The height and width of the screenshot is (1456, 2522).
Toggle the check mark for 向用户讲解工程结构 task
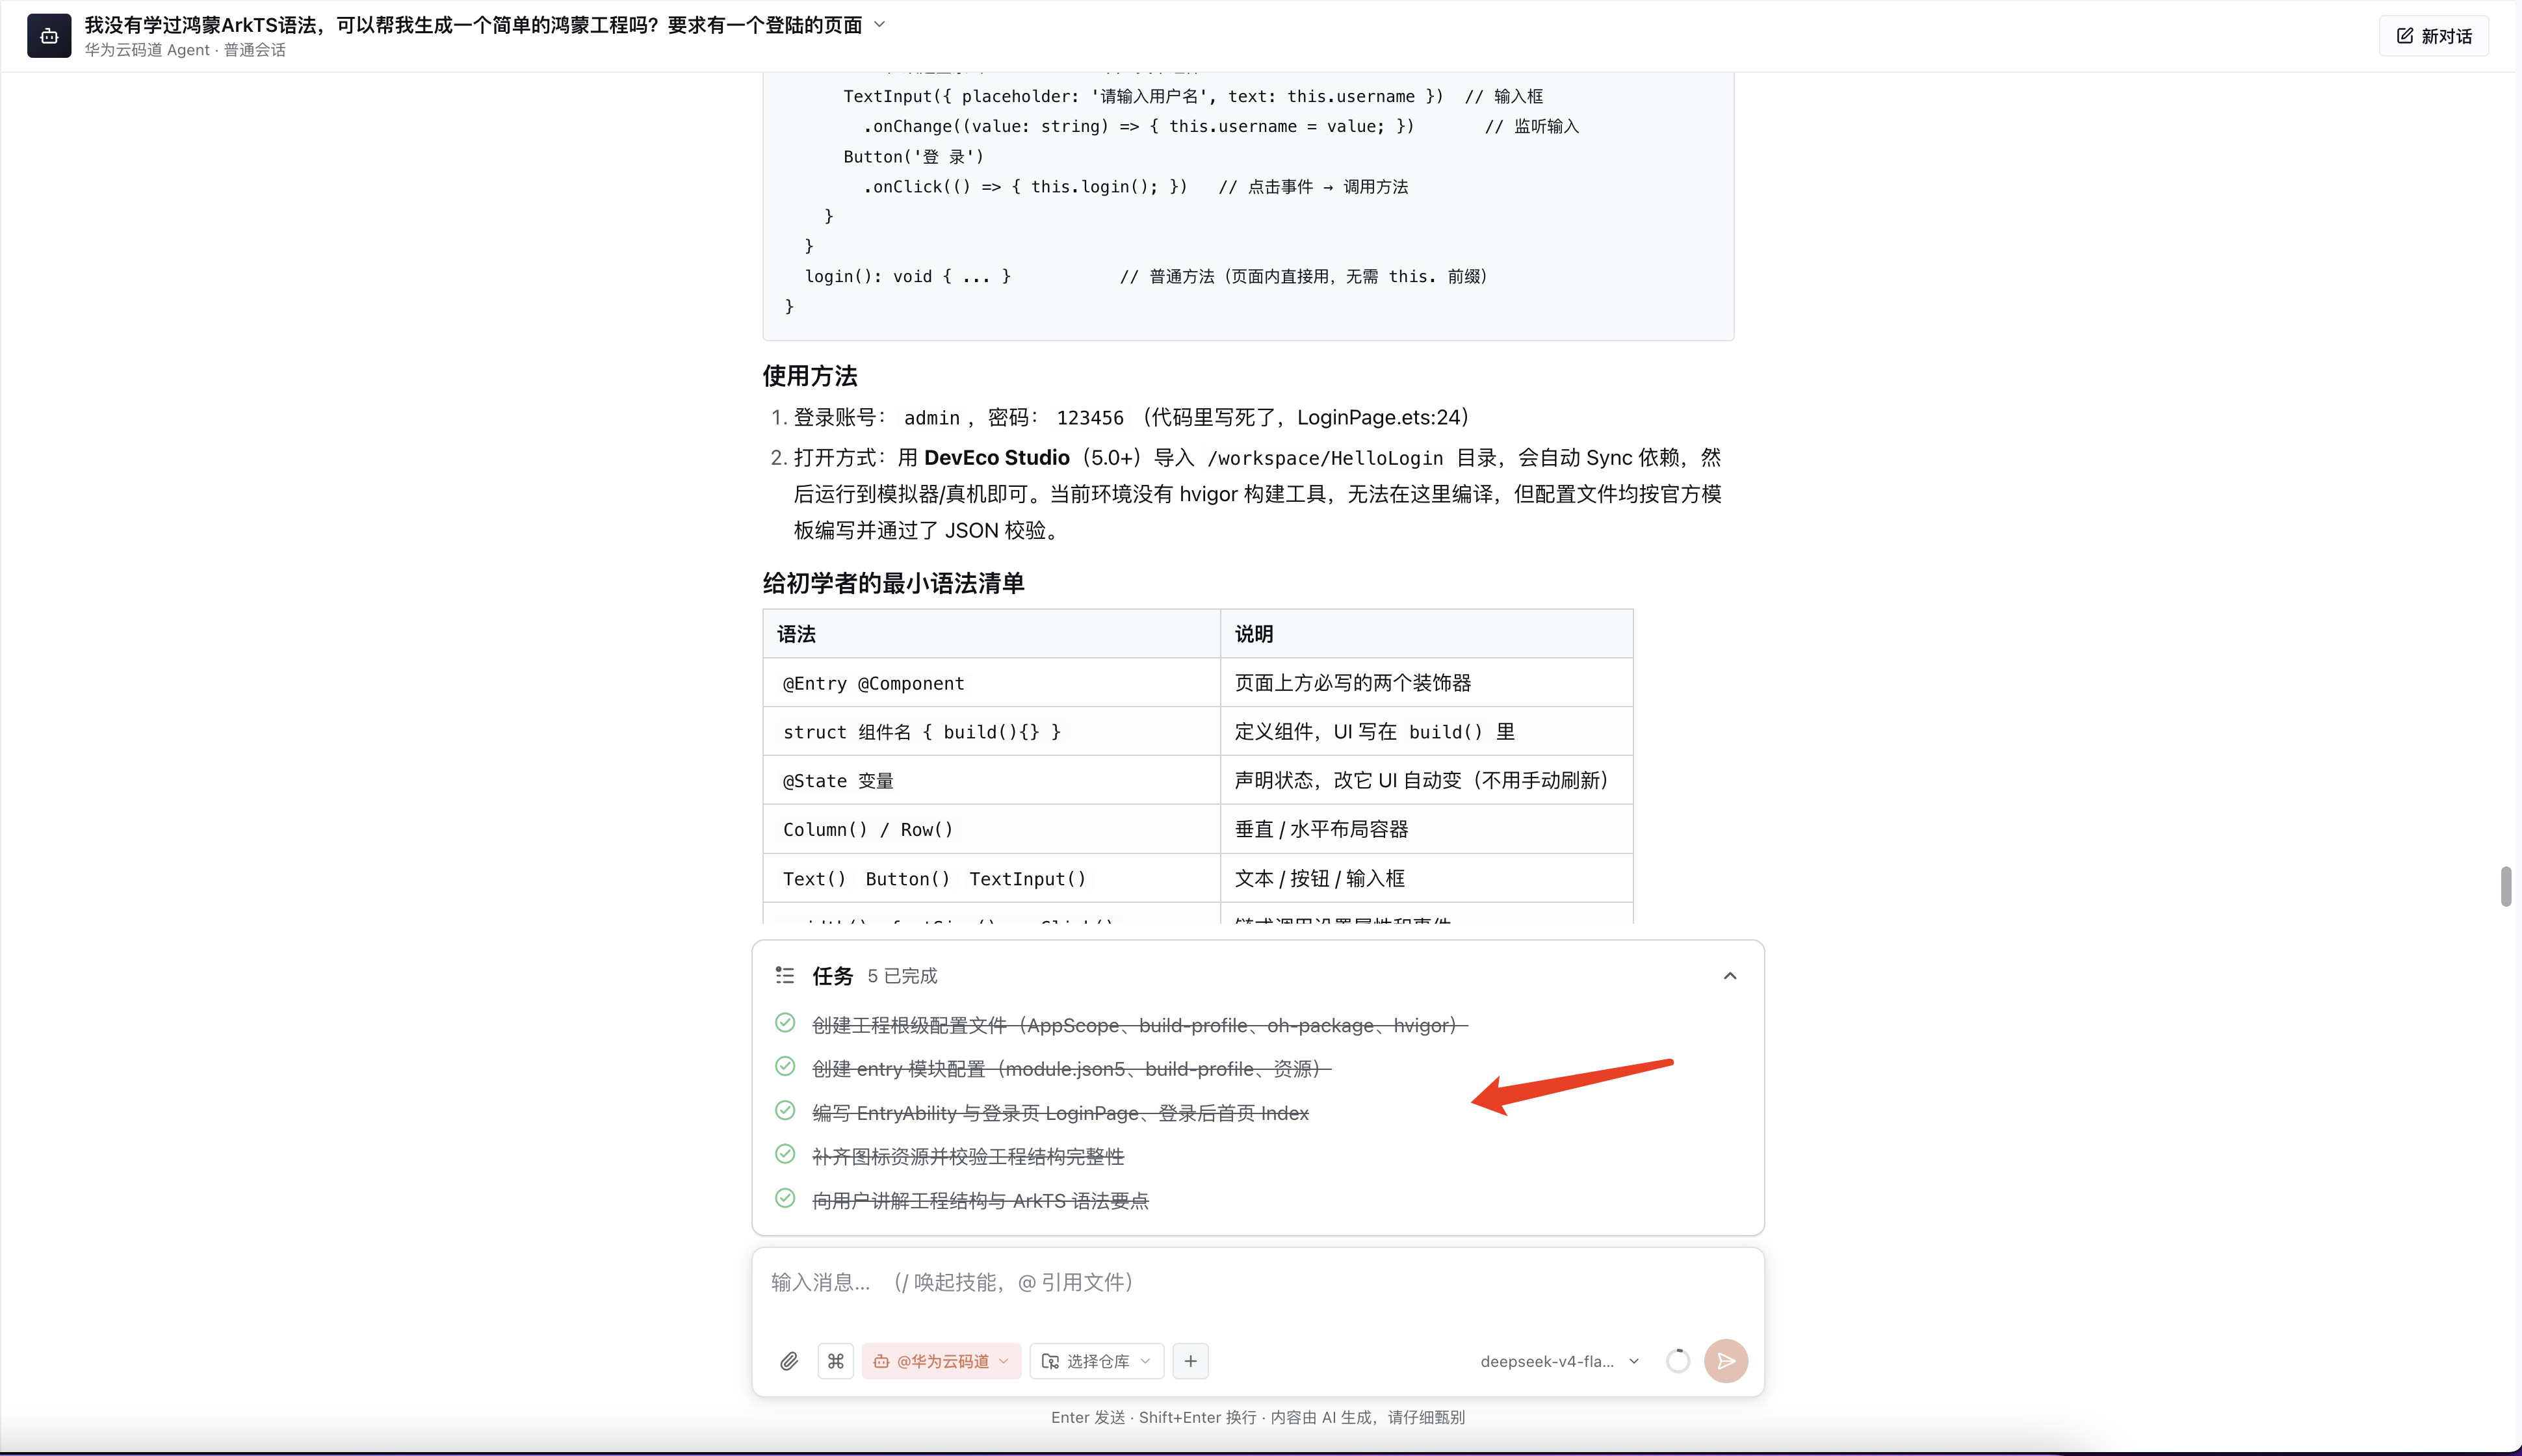[x=785, y=1198]
